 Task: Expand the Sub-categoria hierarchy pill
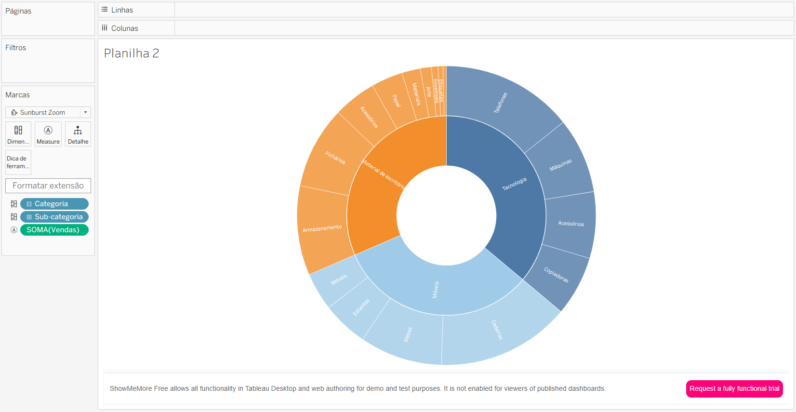click(29, 217)
